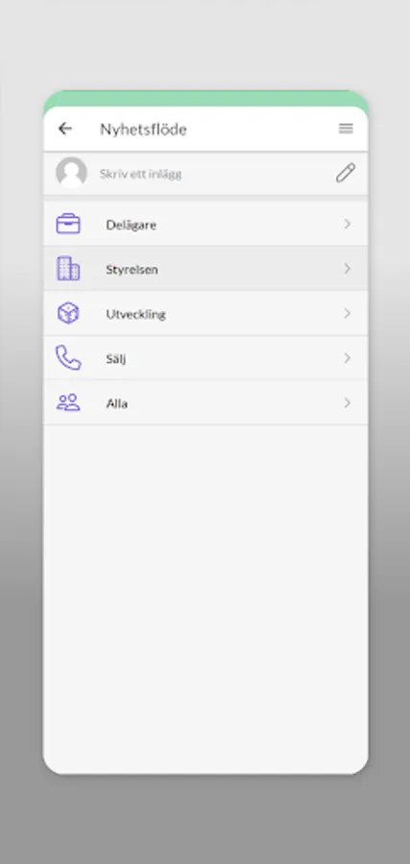This screenshot has height=864, width=410.
Task: Click the building icon for Styrelsen
Action: pyautogui.click(x=68, y=269)
